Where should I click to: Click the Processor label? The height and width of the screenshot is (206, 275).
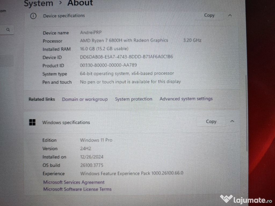click(53, 41)
